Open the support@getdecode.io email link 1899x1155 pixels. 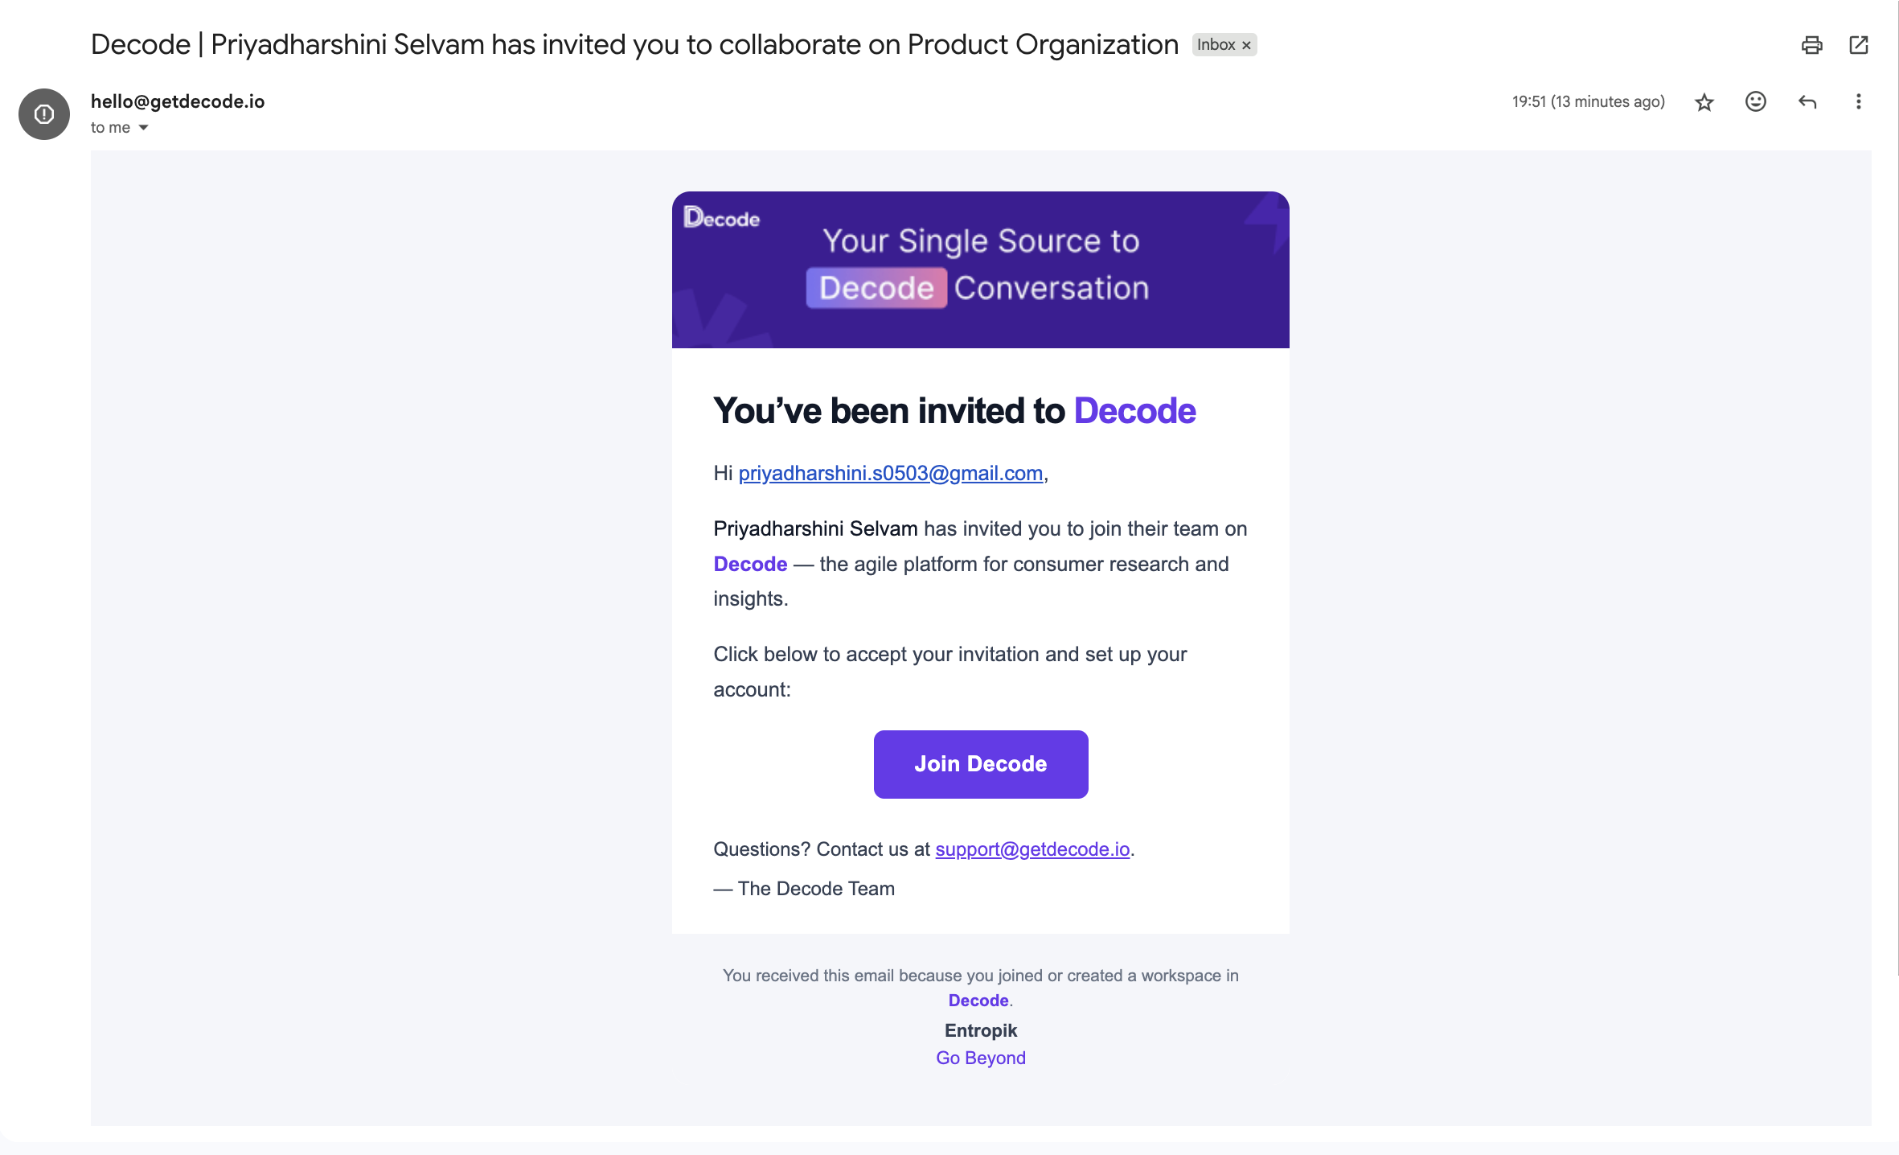click(x=1032, y=849)
